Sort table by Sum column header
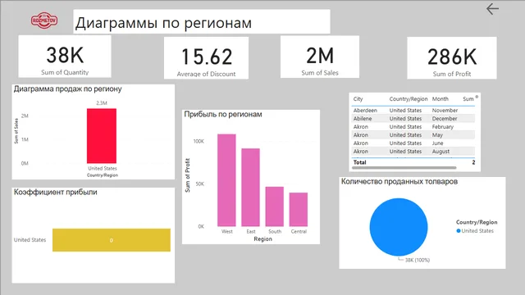The width and height of the screenshot is (525, 295). [468, 99]
